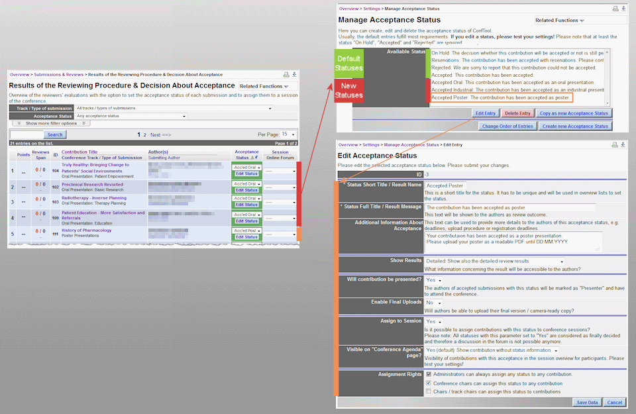Select Accepted Poster entry in status list
This screenshot has height=414, width=636.
click(500, 97)
